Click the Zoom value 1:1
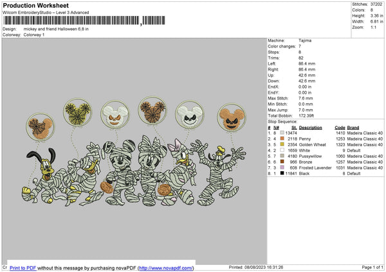Viewport: 386px width, 272px height. [x=373, y=28]
